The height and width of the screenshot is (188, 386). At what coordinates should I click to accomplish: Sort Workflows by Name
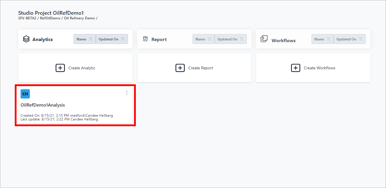[x=322, y=39]
